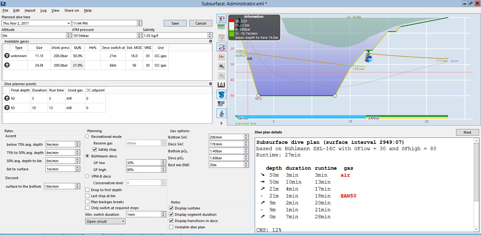Open the Log menu
The image size is (481, 235).
pyautogui.click(x=43, y=10)
